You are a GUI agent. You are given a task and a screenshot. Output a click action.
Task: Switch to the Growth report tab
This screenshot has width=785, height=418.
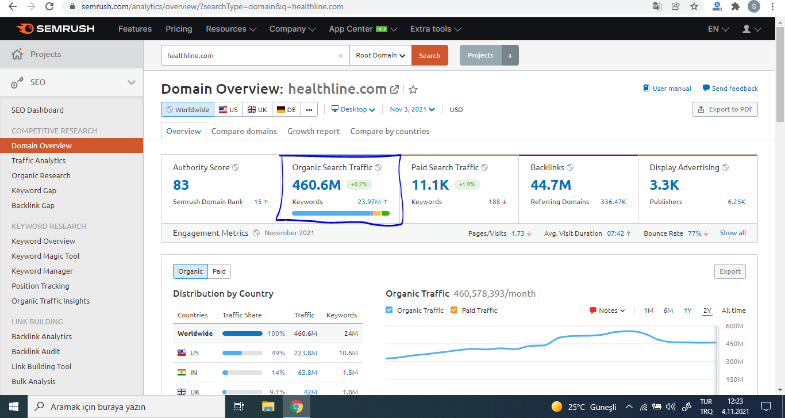314,131
